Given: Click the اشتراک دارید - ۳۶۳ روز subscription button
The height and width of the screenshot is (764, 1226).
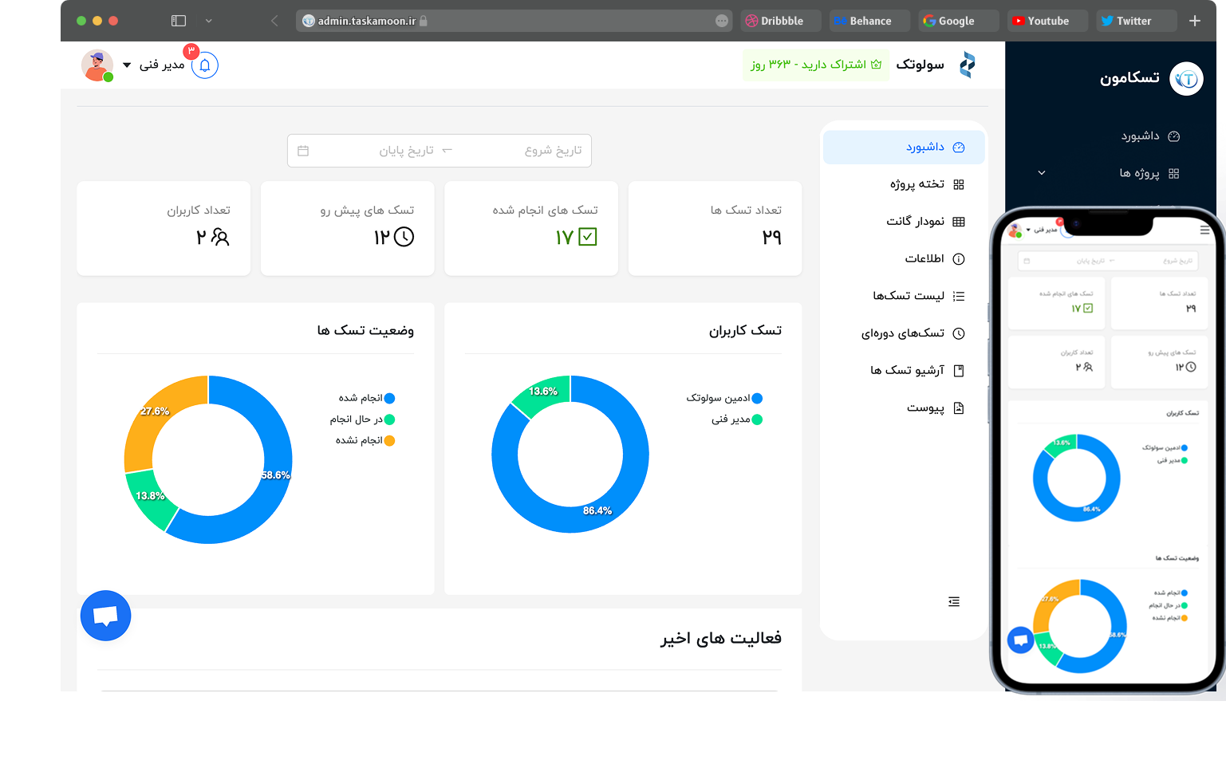Looking at the screenshot, I should tap(815, 65).
